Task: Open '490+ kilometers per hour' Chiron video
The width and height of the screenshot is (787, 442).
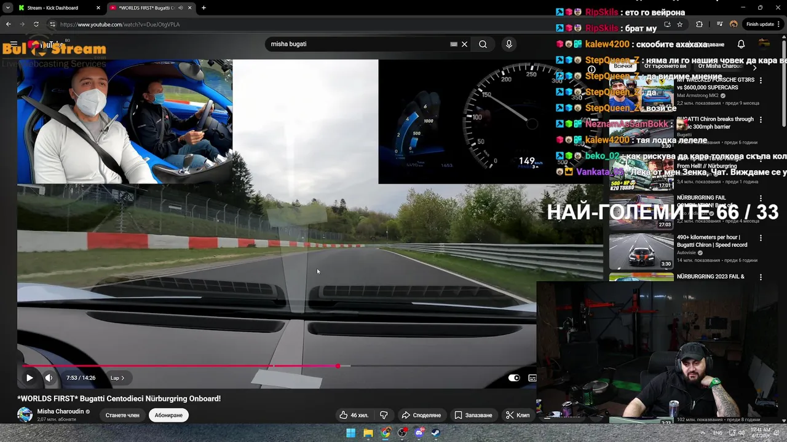Action: click(641, 251)
